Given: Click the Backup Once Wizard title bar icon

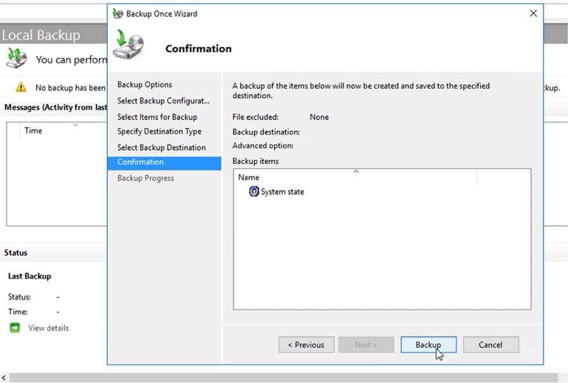Looking at the screenshot, I should 116,13.
